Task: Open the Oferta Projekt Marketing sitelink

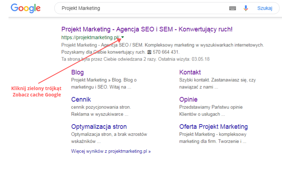Action: 214,127
